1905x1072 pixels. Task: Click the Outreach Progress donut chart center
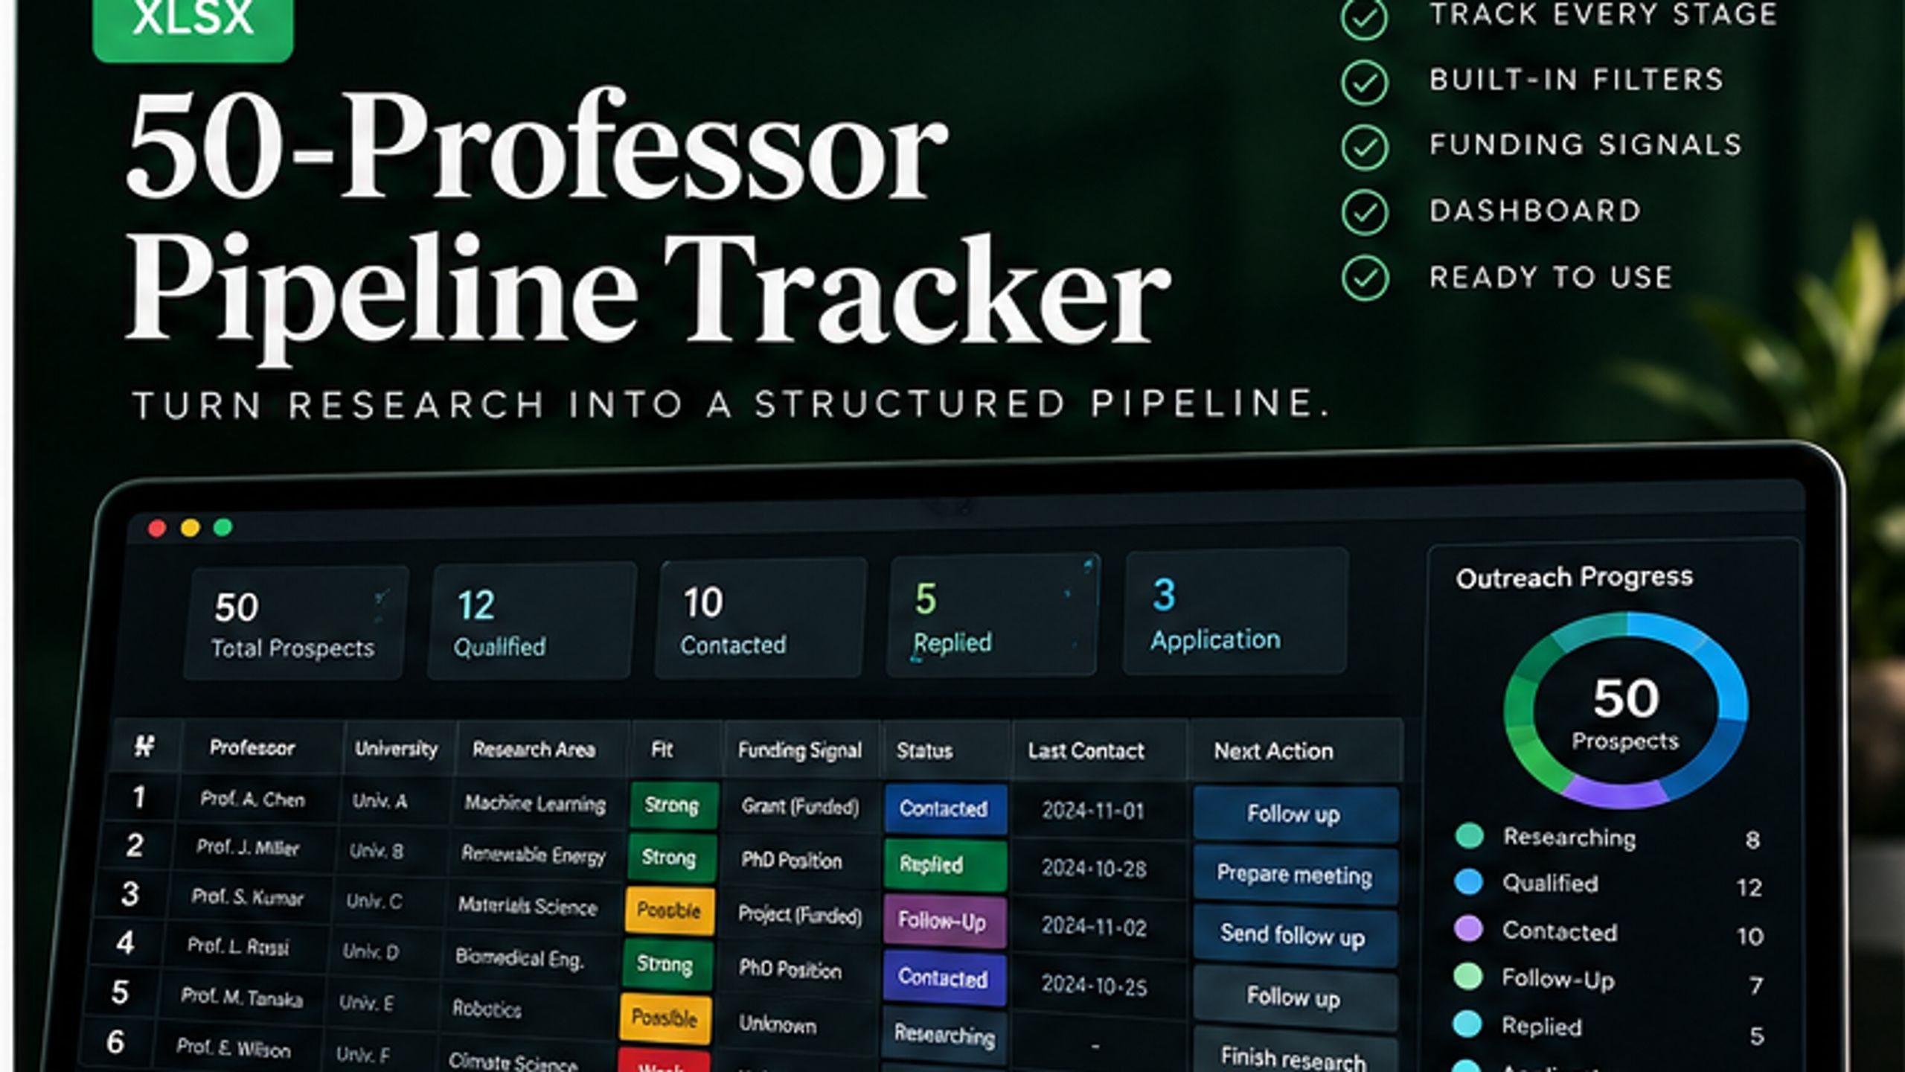point(1626,709)
